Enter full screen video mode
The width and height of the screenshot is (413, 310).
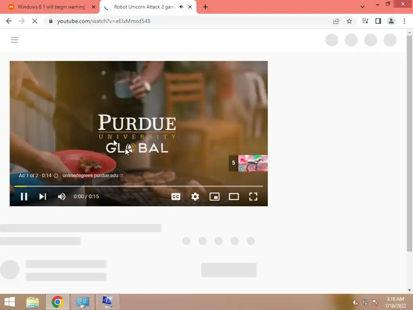(253, 197)
